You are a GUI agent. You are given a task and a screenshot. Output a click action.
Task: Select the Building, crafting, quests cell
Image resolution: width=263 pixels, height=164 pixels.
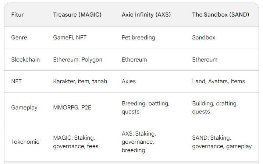tap(215, 108)
